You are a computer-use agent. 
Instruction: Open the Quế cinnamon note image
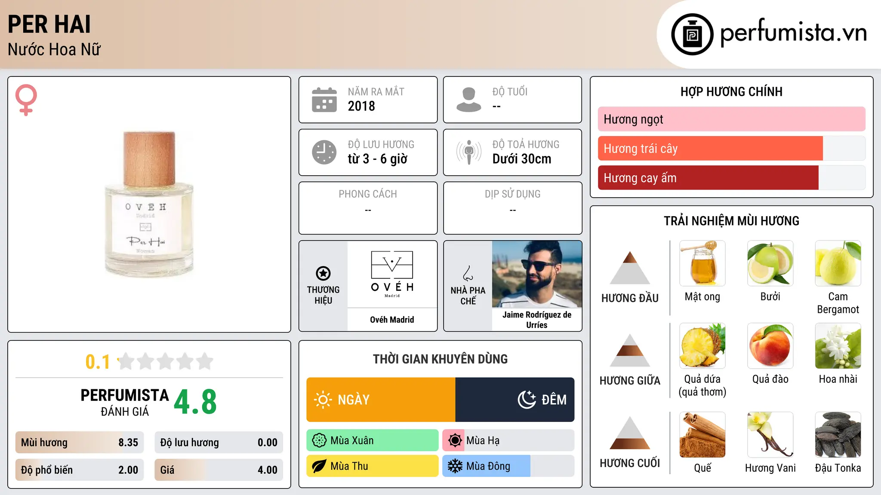point(702,435)
